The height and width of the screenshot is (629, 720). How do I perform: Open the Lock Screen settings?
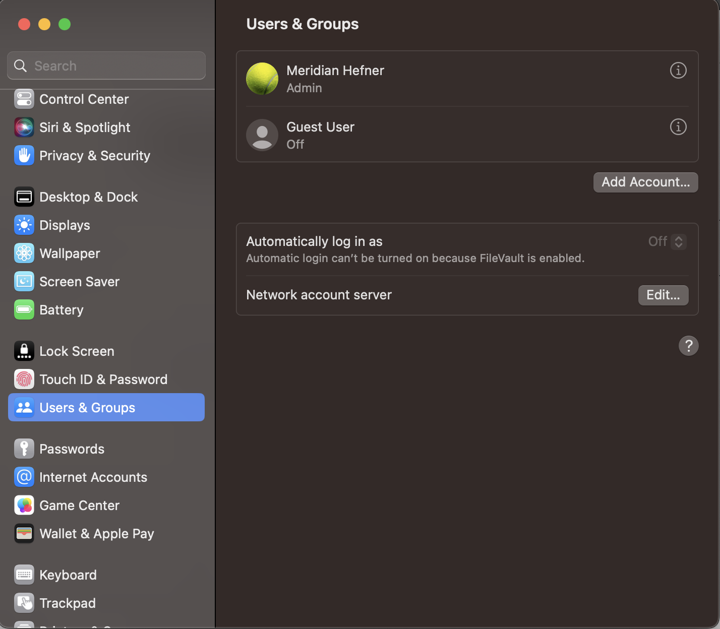click(77, 351)
